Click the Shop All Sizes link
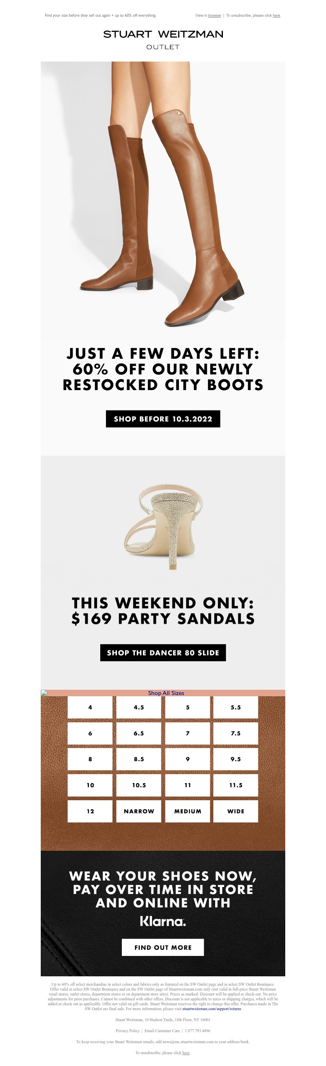326x1066 pixels. [166, 693]
